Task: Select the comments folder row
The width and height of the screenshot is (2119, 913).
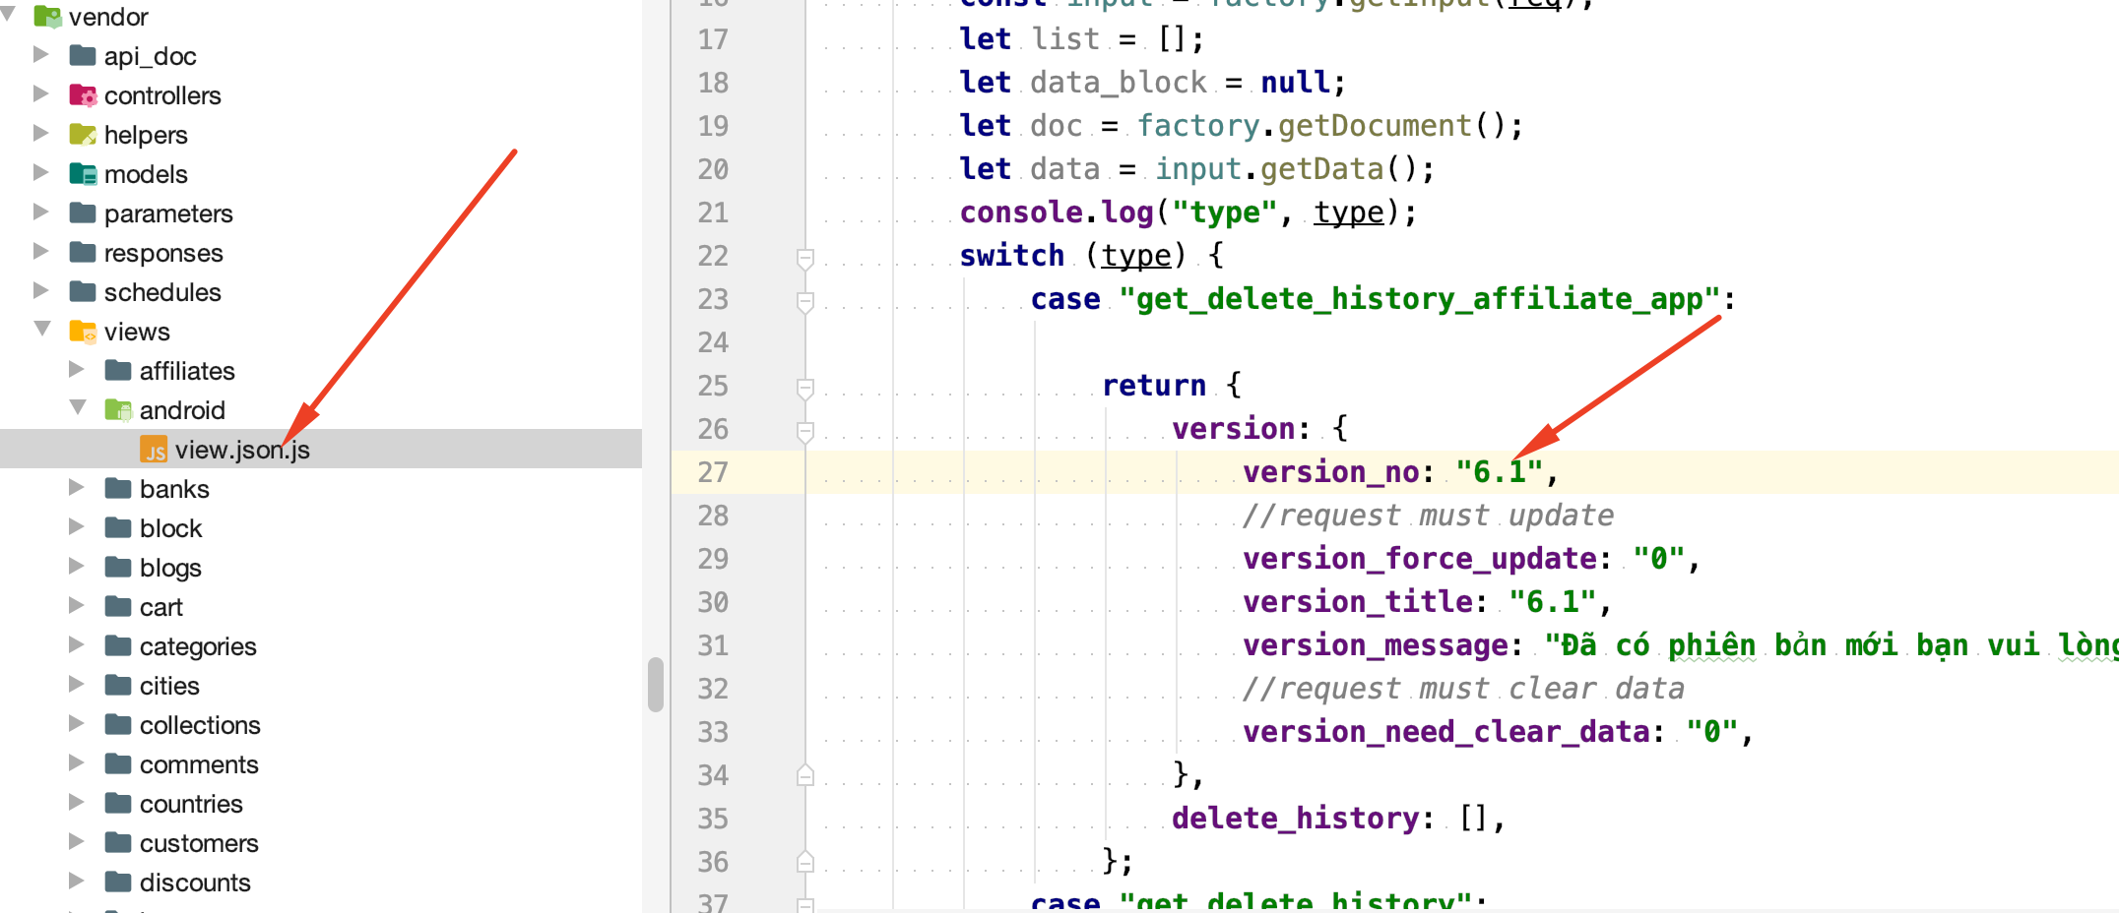Action: (321, 763)
